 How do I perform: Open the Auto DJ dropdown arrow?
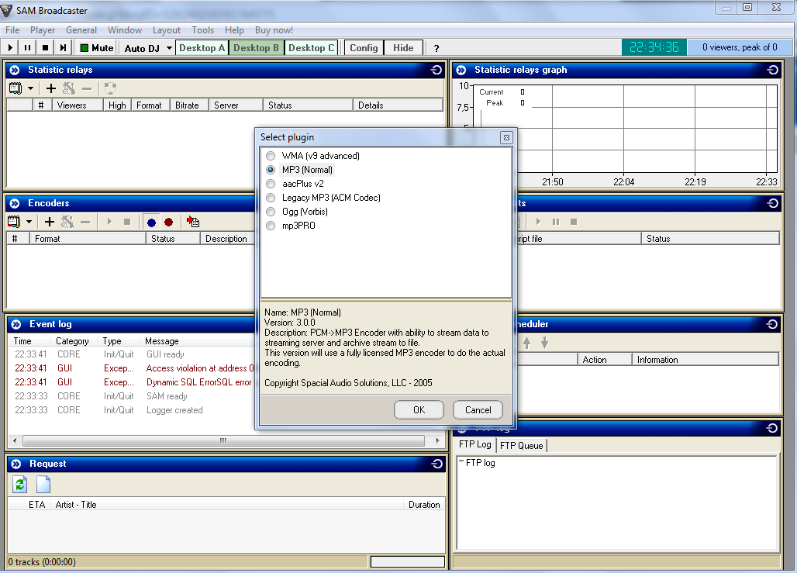coord(169,48)
